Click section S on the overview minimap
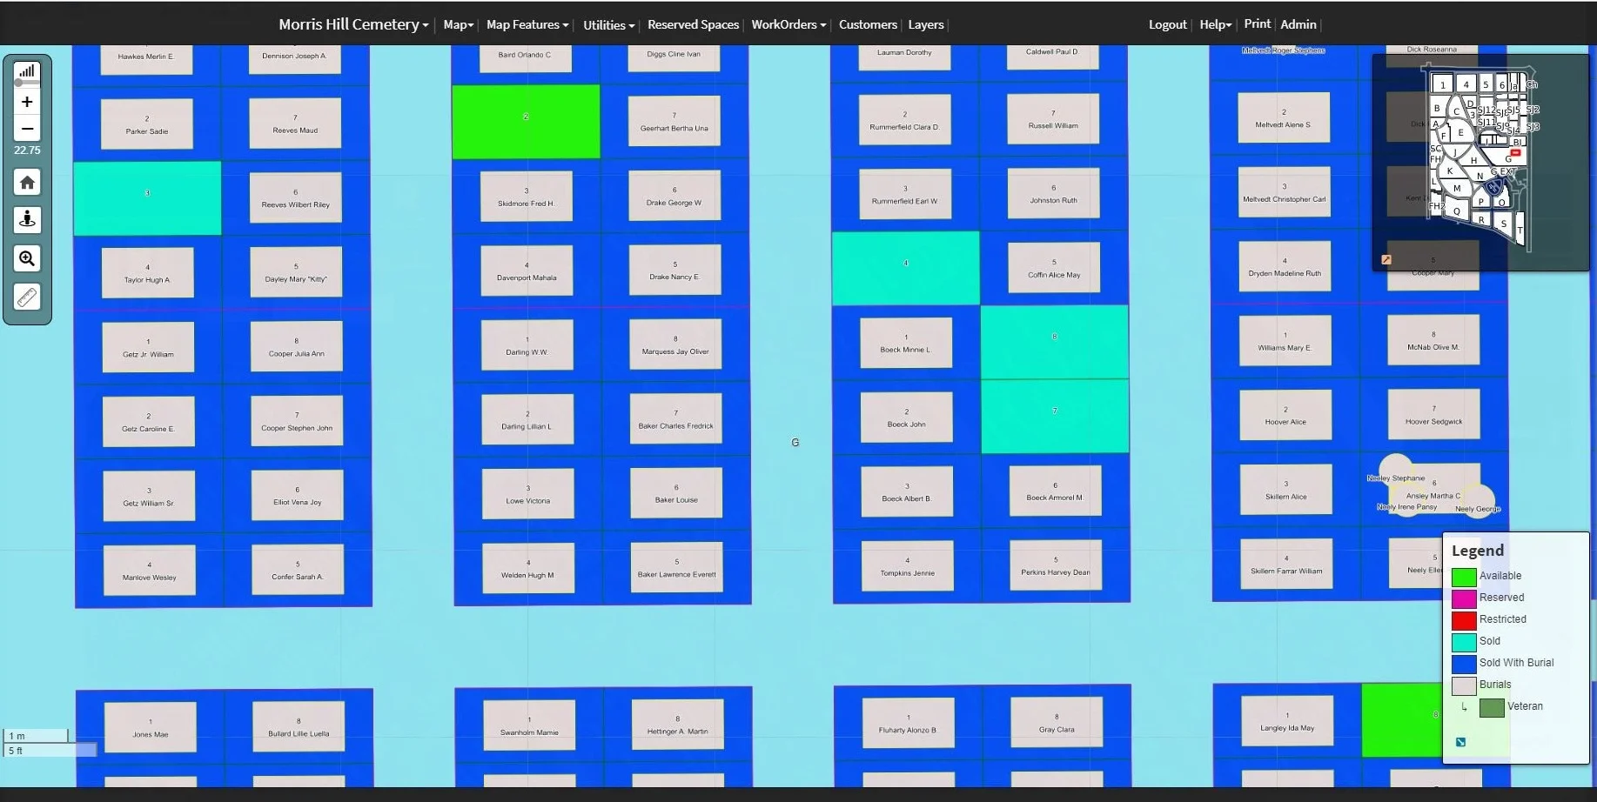The image size is (1597, 802). click(1503, 224)
